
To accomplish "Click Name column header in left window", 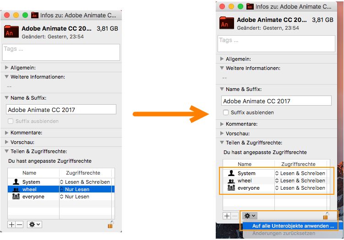I will click(x=29, y=172).
